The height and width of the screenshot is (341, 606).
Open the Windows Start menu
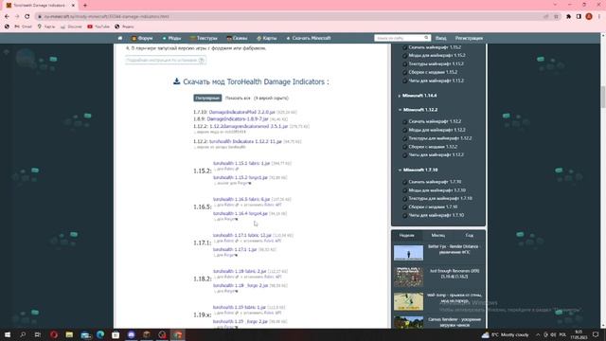click(x=8, y=334)
